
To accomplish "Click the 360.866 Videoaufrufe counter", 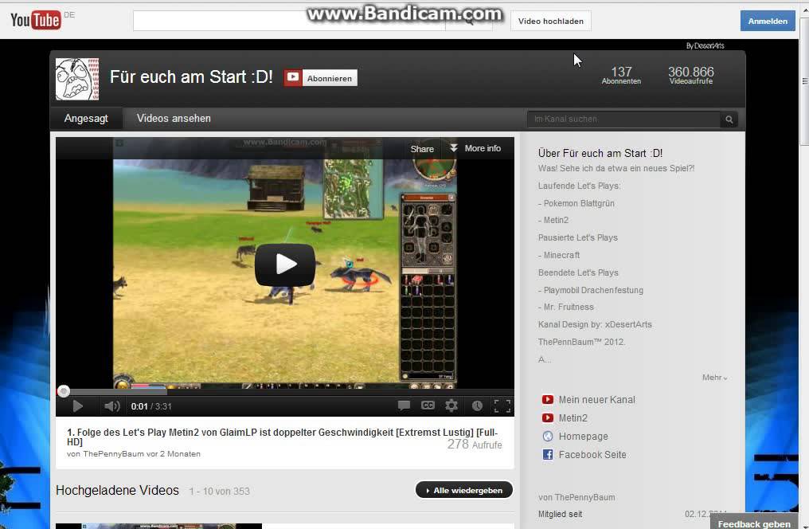I will (691, 75).
